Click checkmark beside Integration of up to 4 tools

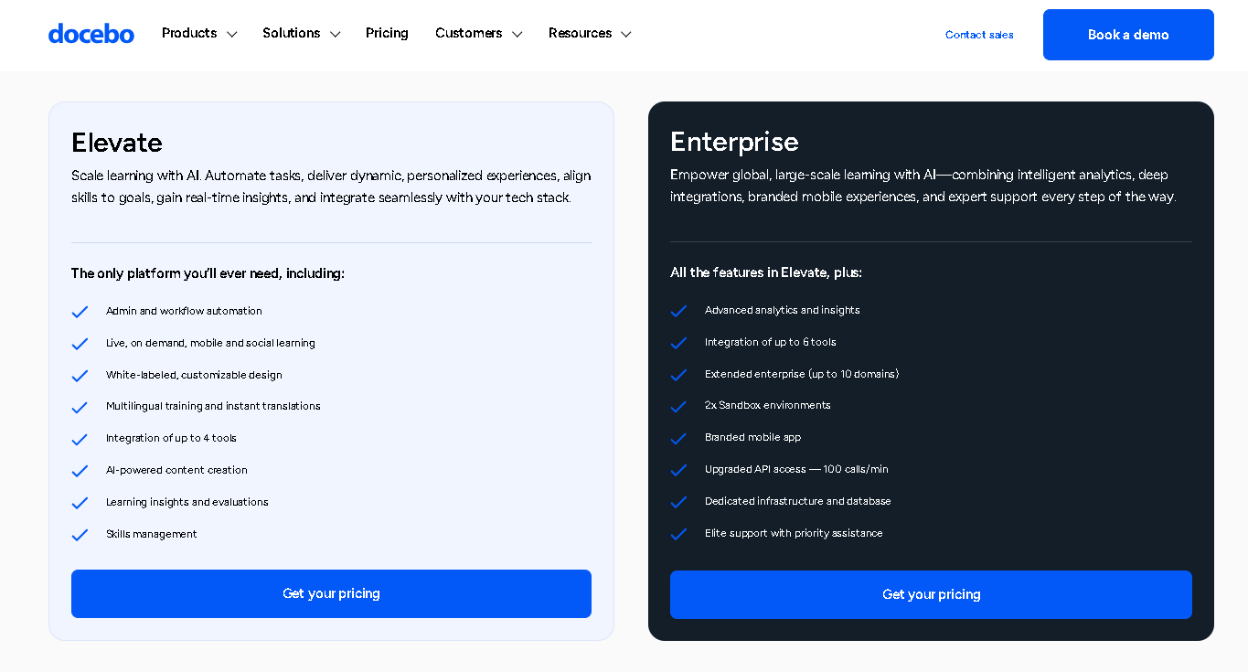pyautogui.click(x=80, y=439)
